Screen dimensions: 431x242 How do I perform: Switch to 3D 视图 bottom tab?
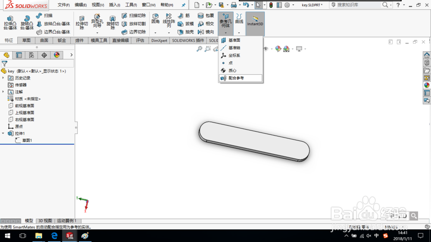point(45,220)
